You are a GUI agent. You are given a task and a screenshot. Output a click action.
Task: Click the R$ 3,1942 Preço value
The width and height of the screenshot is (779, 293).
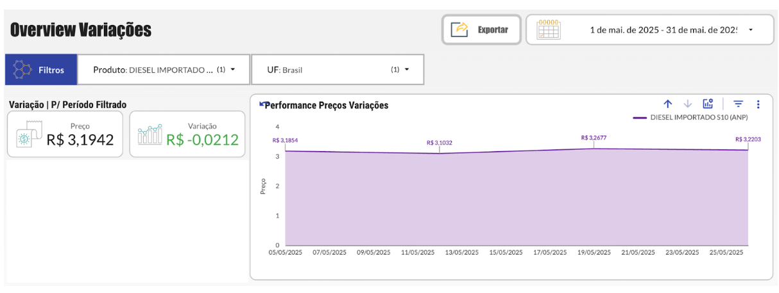pos(80,139)
